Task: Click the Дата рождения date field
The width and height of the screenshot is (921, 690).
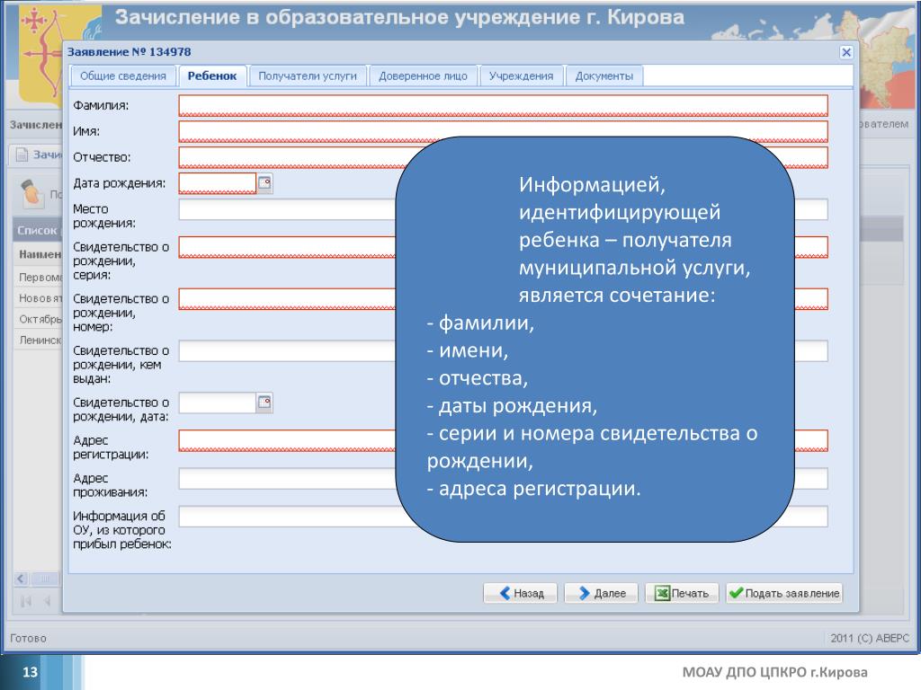Action: pyautogui.click(x=218, y=183)
